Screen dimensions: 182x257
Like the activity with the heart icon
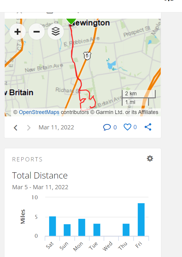pos(130,127)
